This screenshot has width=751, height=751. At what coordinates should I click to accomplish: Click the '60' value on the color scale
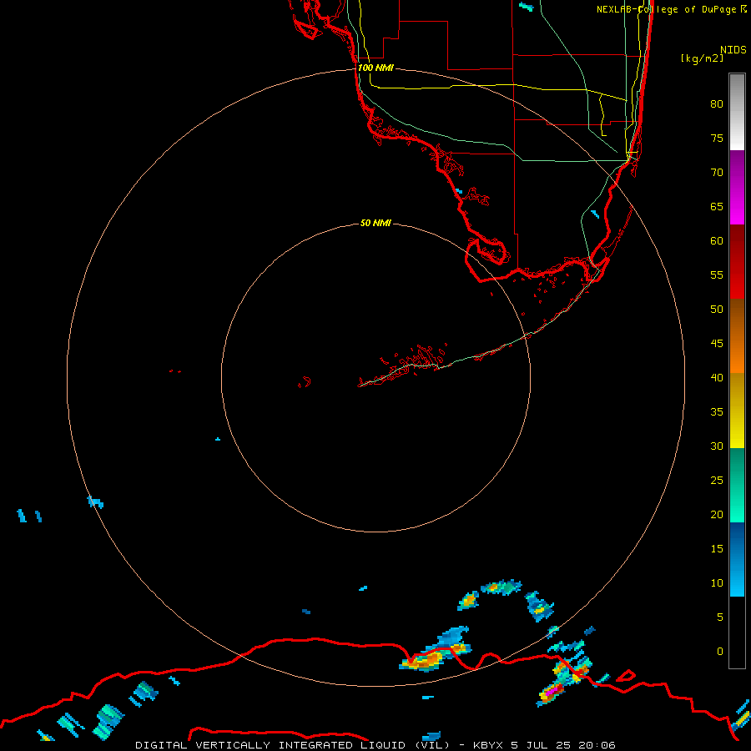coord(717,240)
